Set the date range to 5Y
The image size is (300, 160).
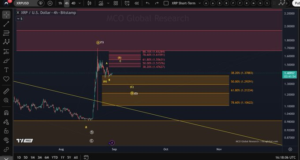point(69,157)
